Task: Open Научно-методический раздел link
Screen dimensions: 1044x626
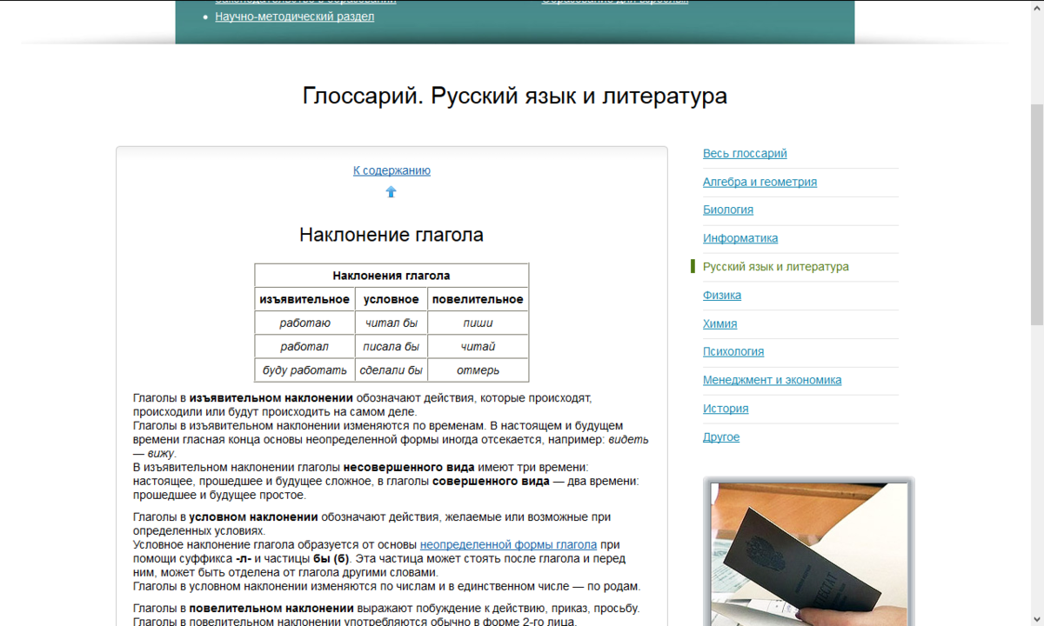Action: [295, 17]
